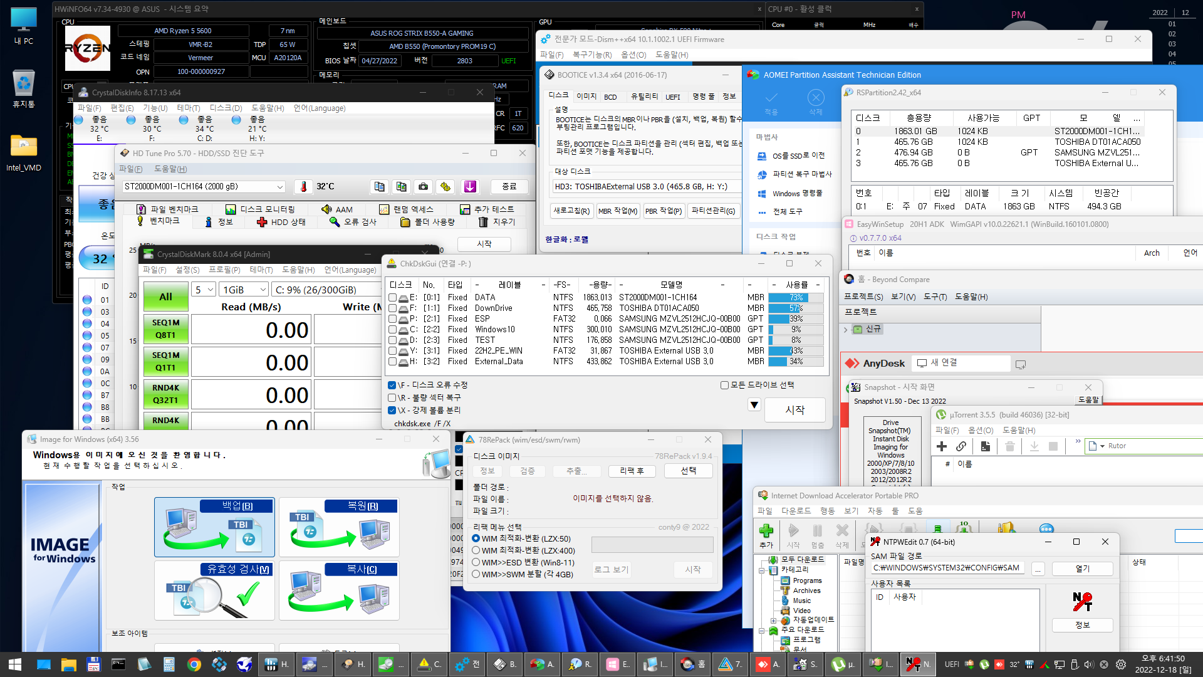Toggle the '\X - 강제 볼륨 분리' checkbox
The width and height of the screenshot is (1203, 677).
[392, 411]
